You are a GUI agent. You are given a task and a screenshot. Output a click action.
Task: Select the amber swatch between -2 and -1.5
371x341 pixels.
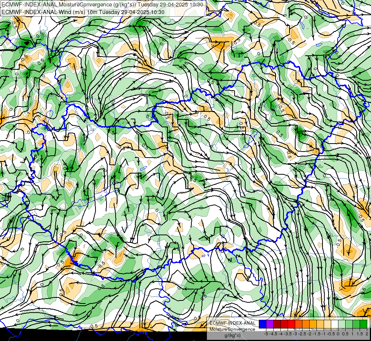[x=313, y=324]
